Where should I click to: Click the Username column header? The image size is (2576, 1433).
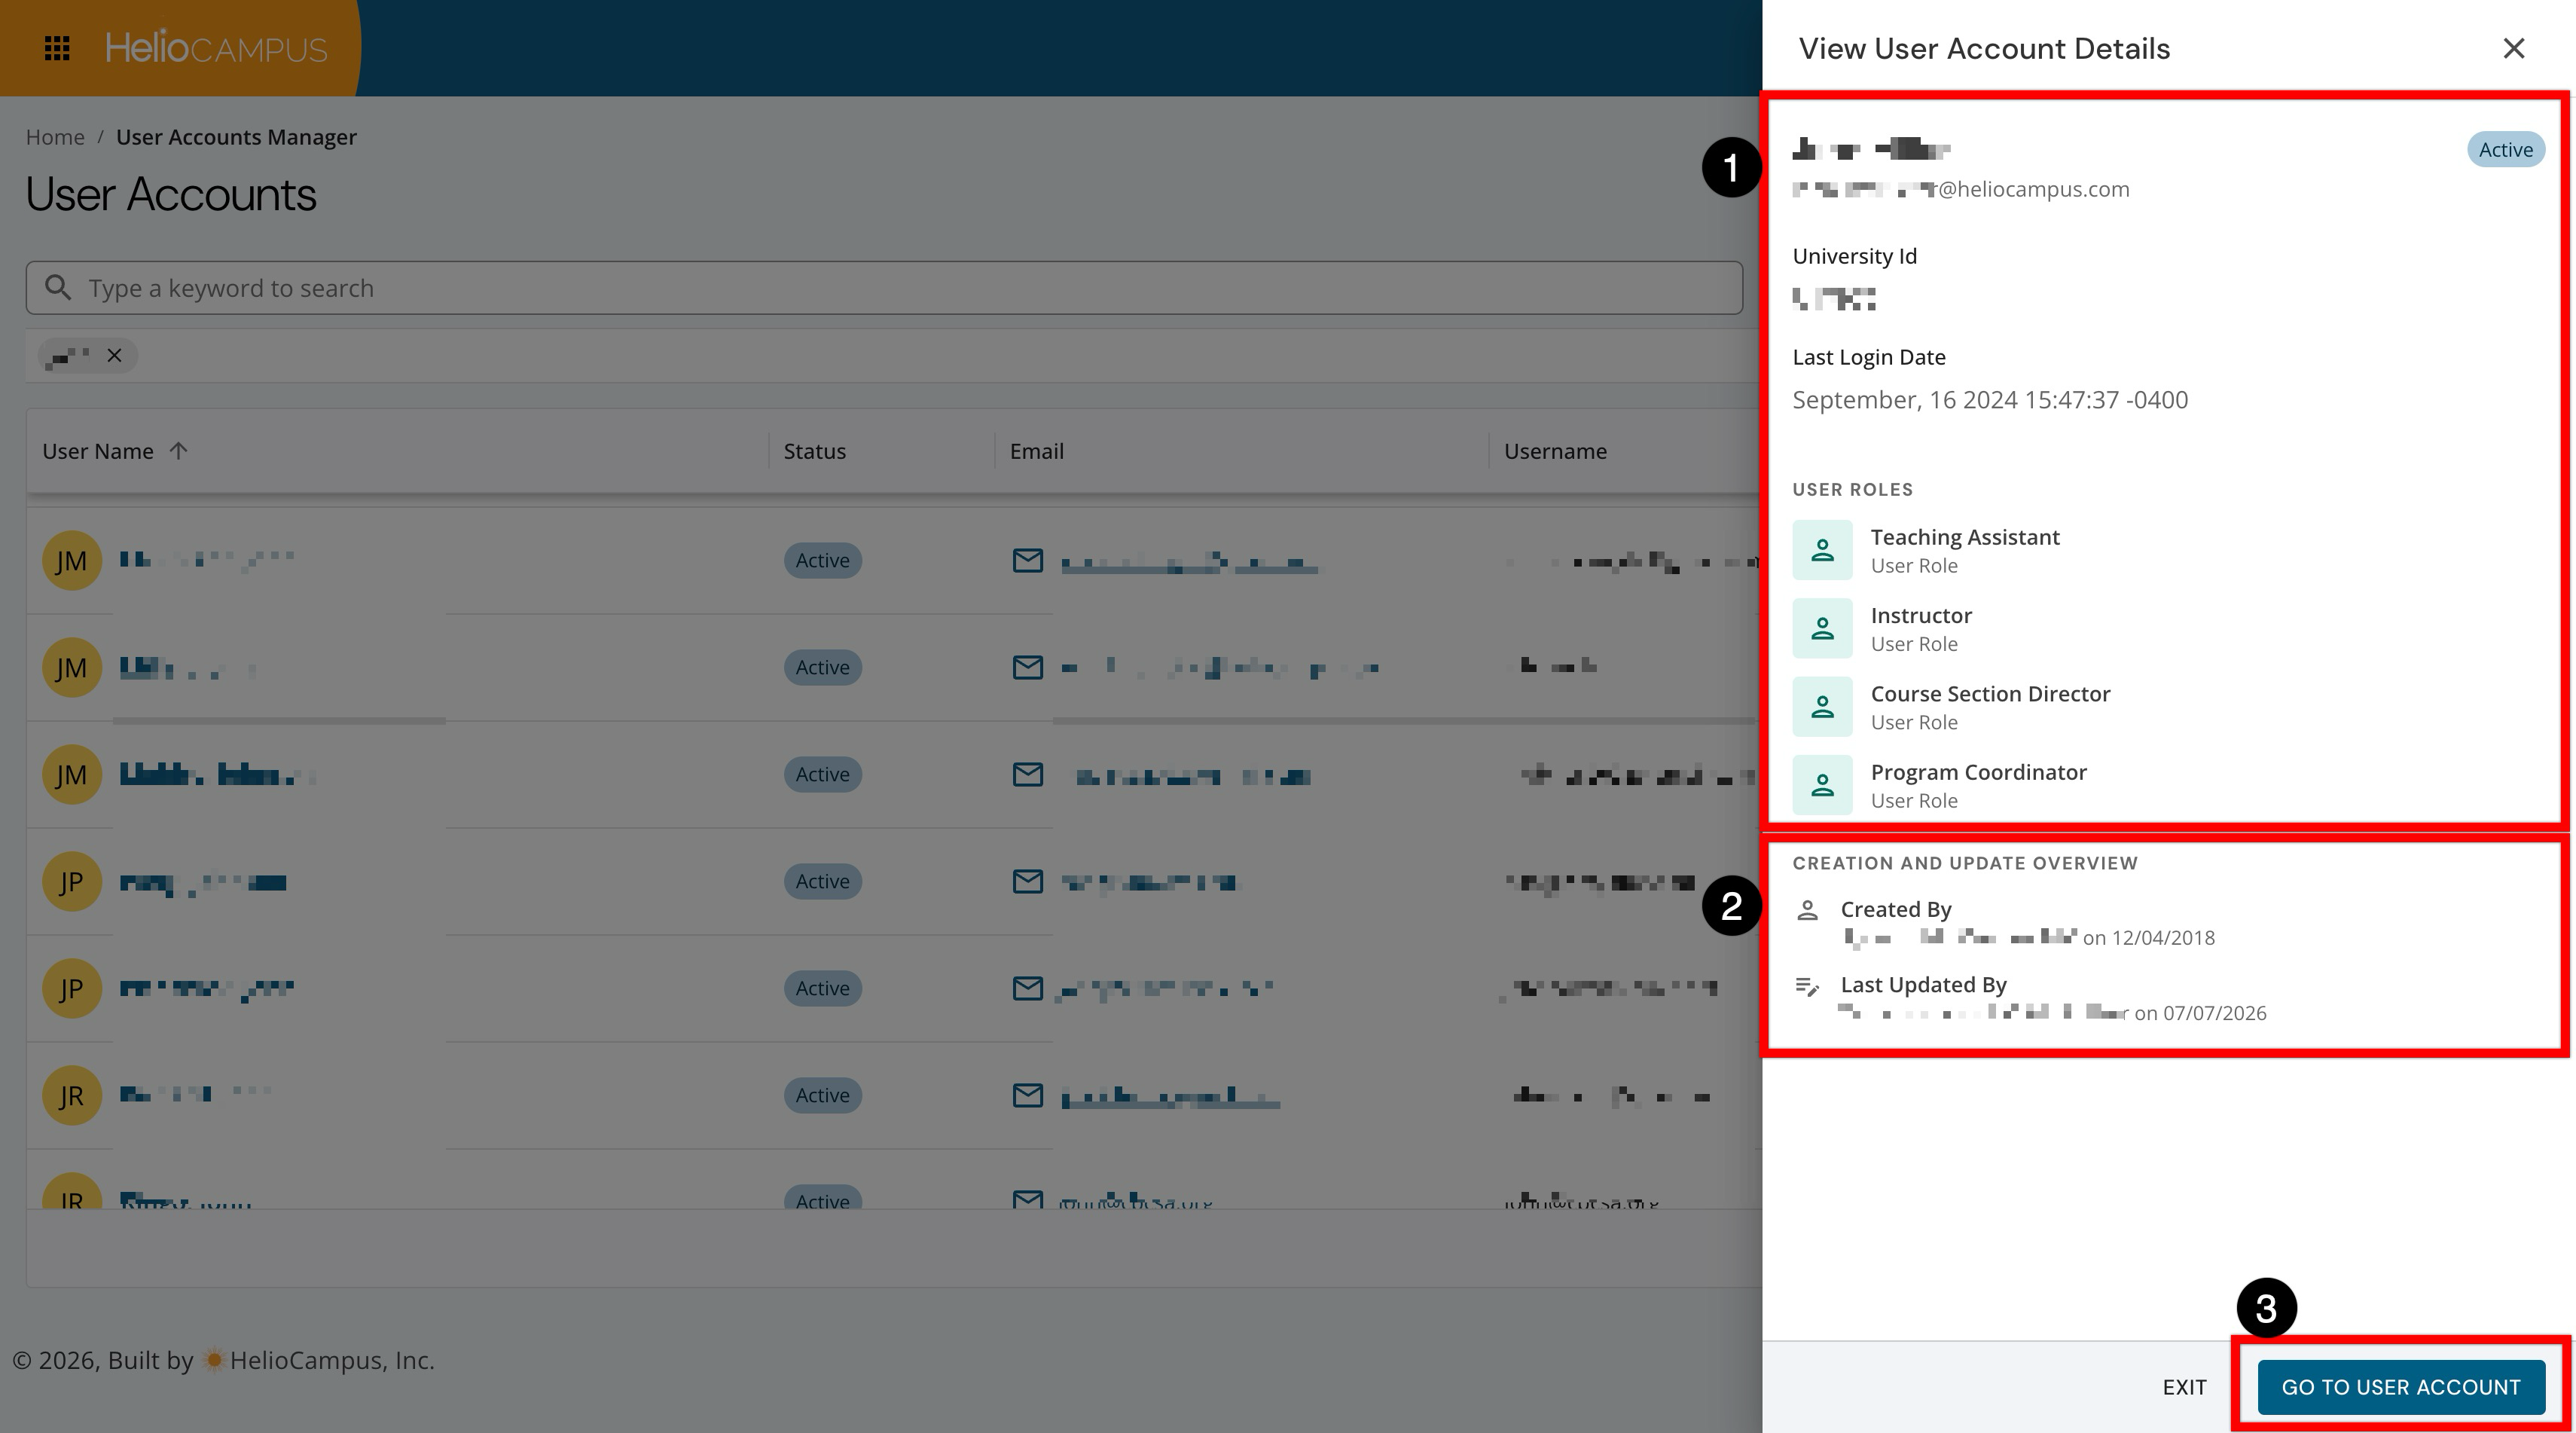1555,451
